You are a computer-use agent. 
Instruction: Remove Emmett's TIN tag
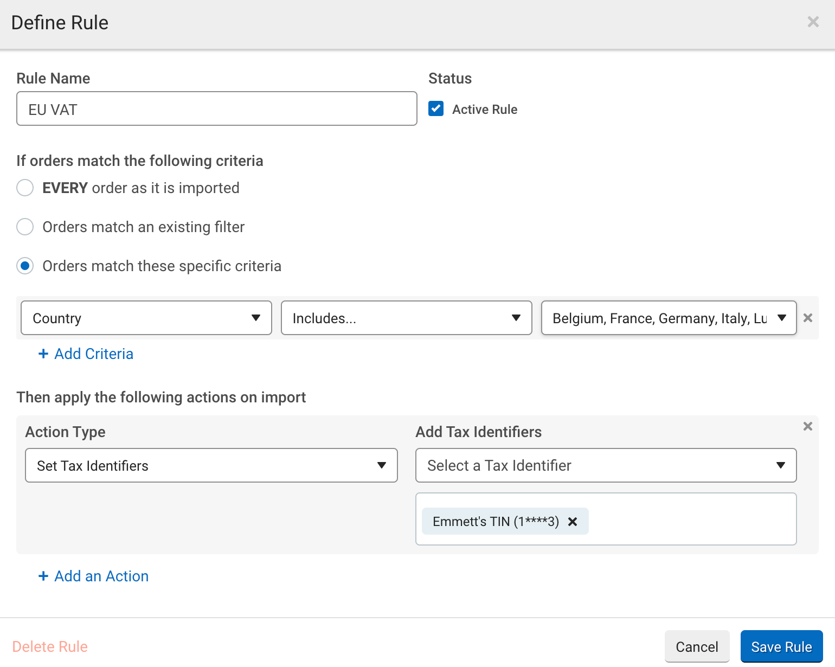point(573,522)
